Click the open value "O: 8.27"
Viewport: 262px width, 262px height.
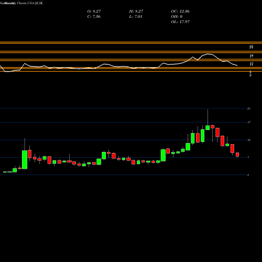[x=94, y=12]
